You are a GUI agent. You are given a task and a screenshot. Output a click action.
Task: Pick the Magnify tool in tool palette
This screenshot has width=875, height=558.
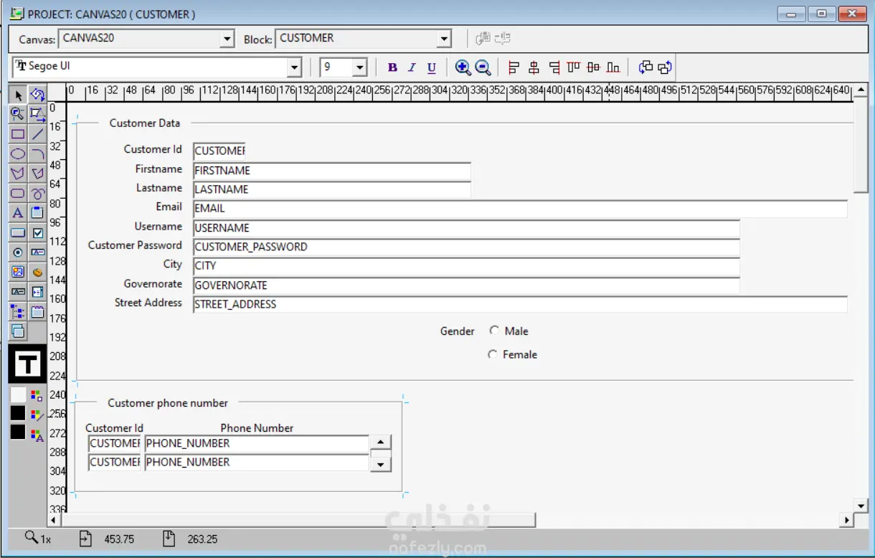[x=18, y=113]
